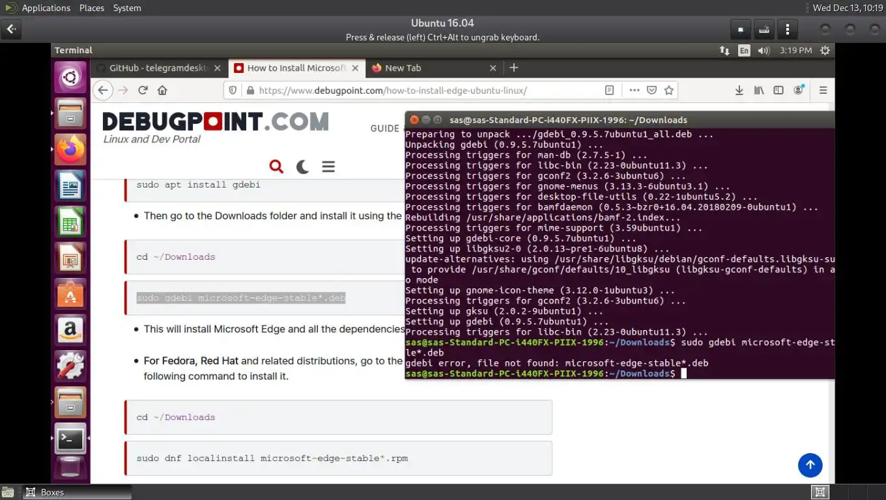This screenshot has height=500, width=886.
Task: Click the terminal command prompt cursor
Action: pos(683,374)
